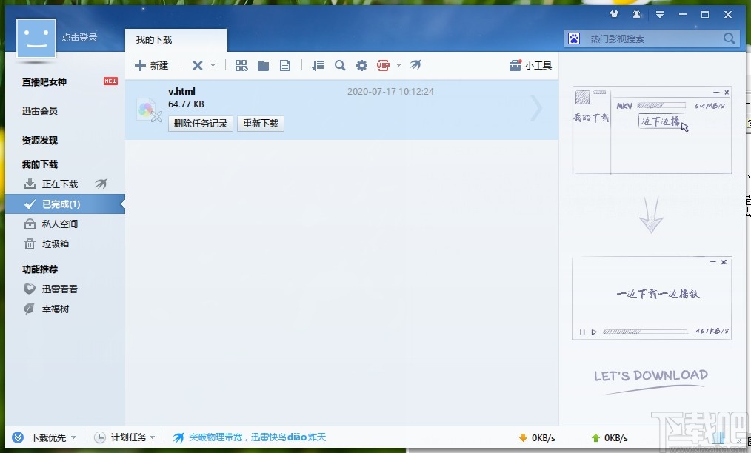This screenshot has height=453, width=751.
Task: Open 资源发现 sidebar item
Action: pos(40,141)
